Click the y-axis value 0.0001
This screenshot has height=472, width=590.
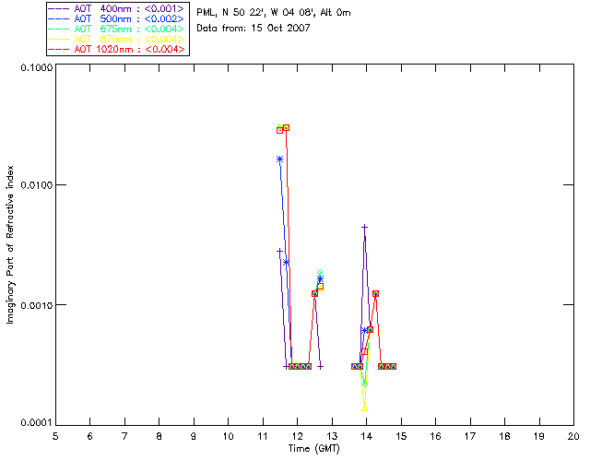[x=37, y=423]
